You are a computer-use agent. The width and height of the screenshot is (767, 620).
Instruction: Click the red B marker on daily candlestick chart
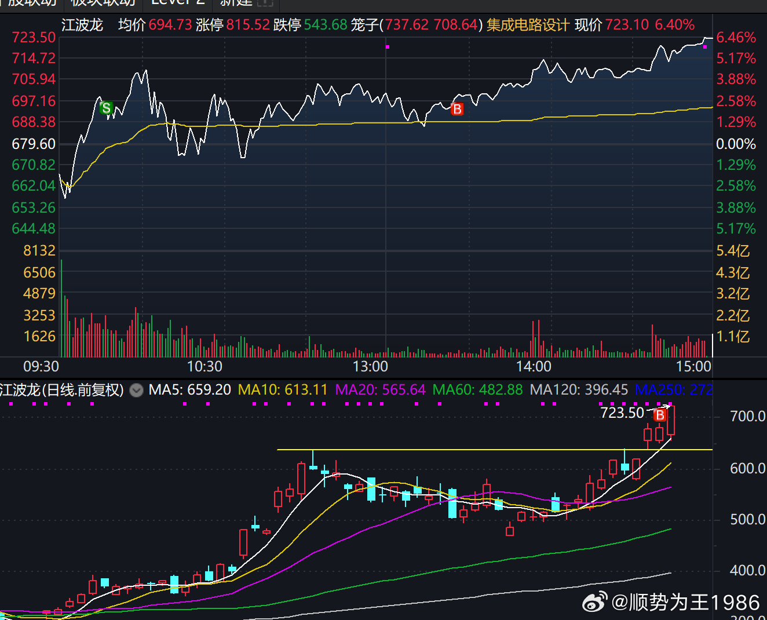(660, 415)
